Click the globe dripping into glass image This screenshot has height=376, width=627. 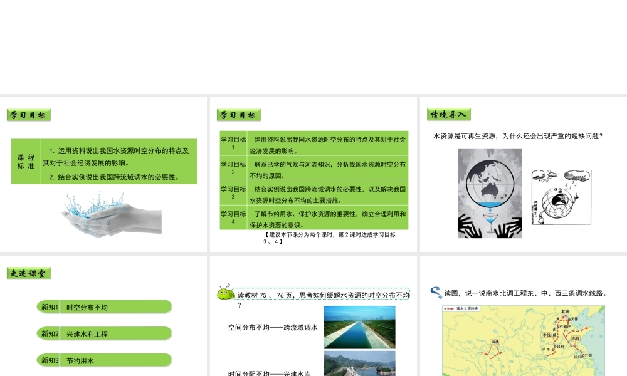pos(490,194)
